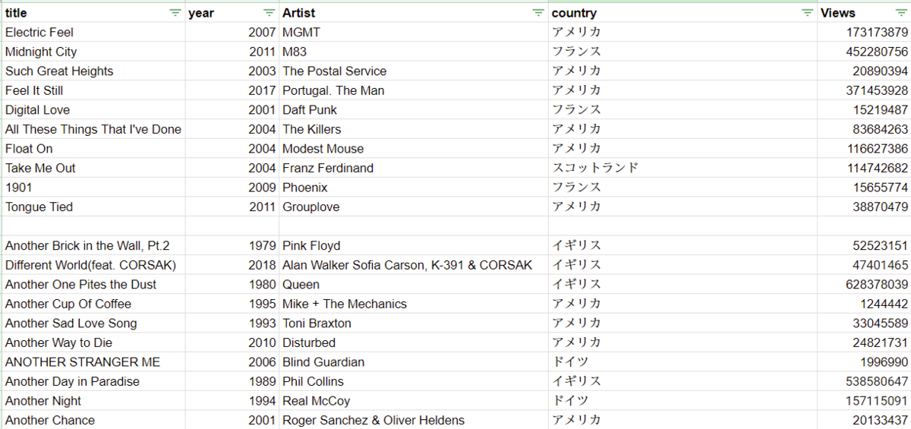Select 'The Killers' artist cell
This screenshot has height=429, width=911.
(x=414, y=129)
